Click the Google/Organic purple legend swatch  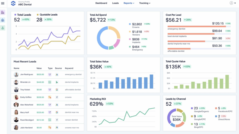192,108
